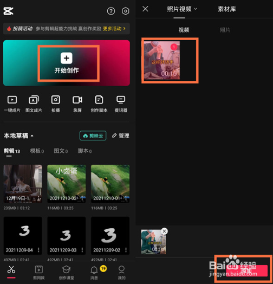Open draft 12月19日-1 thumbnail
This screenshot has height=284, width=273.
point(23,184)
